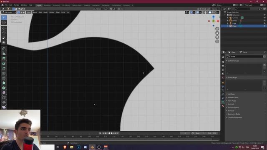Open the shading options dropdown arrow
This screenshot has width=267, height=150.
[x=218, y=12]
